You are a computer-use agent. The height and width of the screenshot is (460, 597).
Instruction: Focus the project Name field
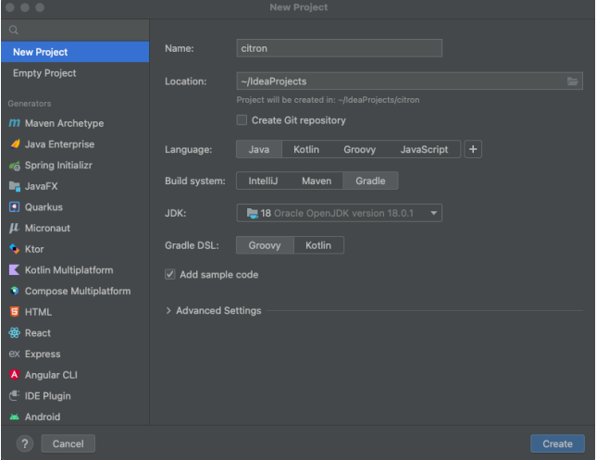pos(340,48)
